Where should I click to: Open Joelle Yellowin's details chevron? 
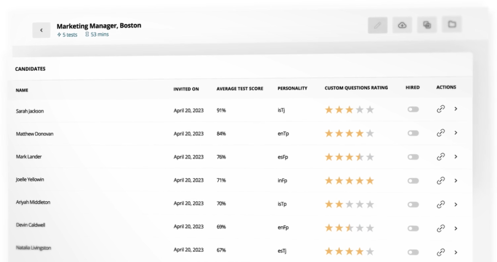tap(456, 180)
